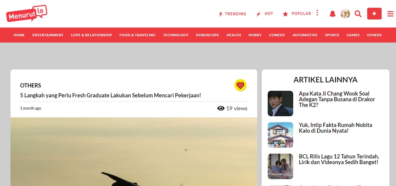Click the ARTIKEL LAINNYA heading
The height and width of the screenshot is (186, 396).
(x=325, y=80)
